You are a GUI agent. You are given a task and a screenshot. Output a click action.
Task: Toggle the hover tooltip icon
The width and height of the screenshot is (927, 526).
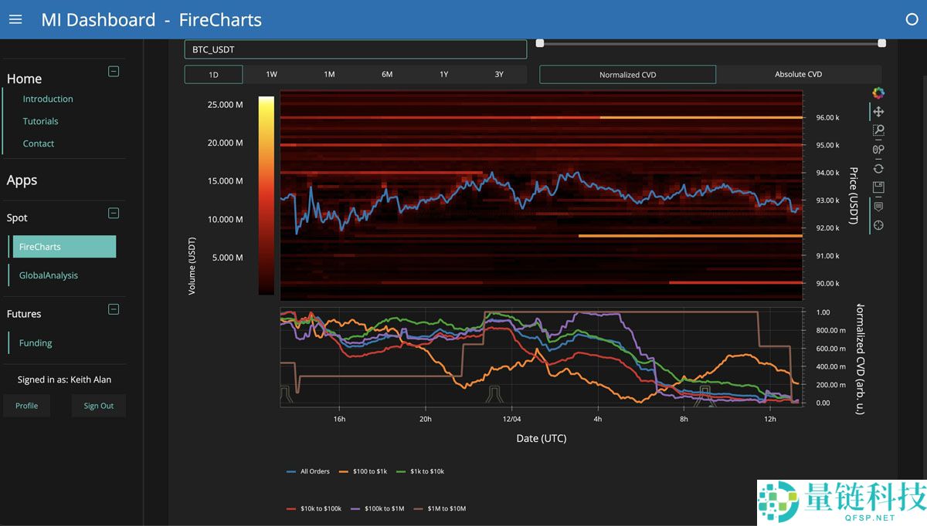coord(878,206)
